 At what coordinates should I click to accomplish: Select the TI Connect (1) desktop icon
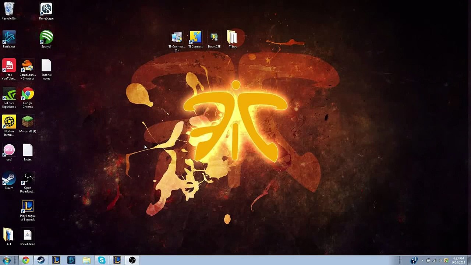coord(177,42)
